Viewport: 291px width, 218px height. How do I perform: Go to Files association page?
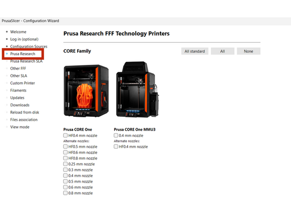(x=24, y=120)
